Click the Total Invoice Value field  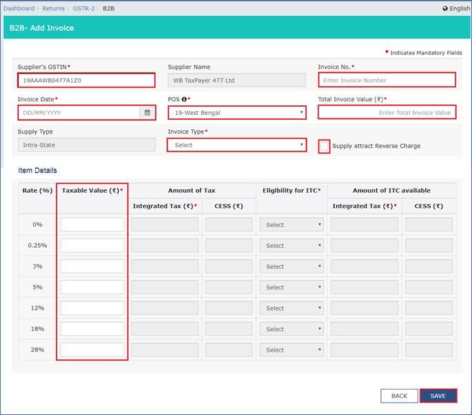click(x=387, y=113)
